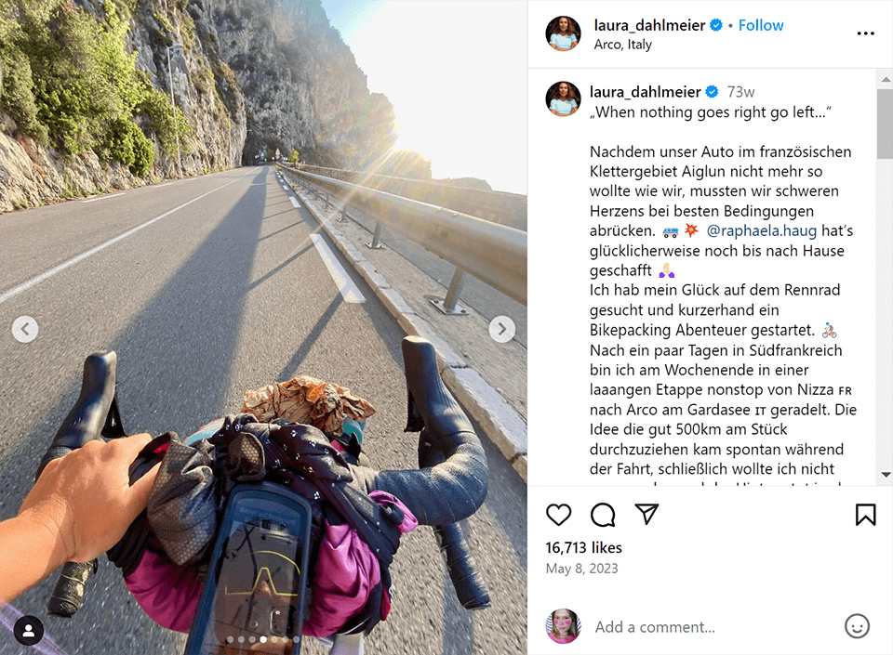Open comments via speech bubble icon
893x655 pixels.
603,515
